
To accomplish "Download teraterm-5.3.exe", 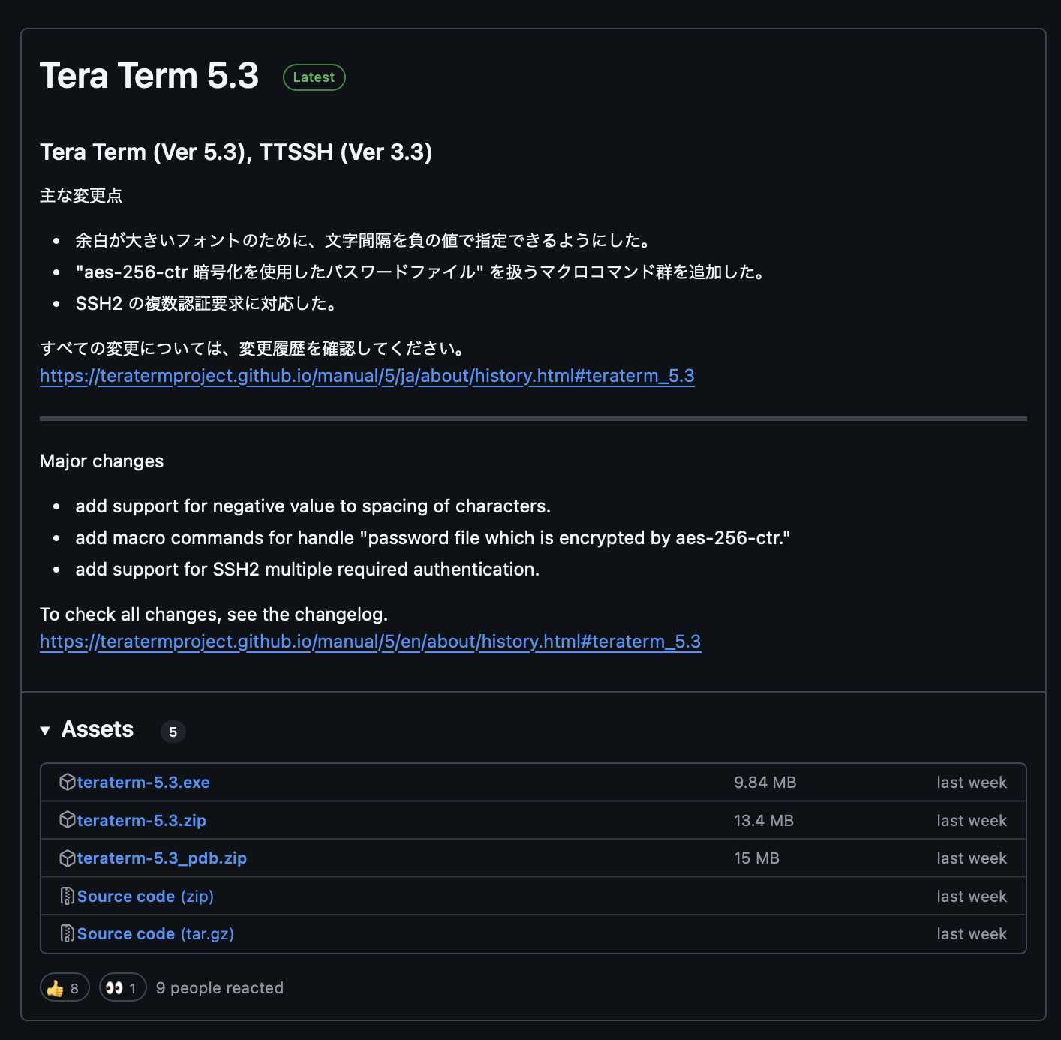I will coord(142,782).
